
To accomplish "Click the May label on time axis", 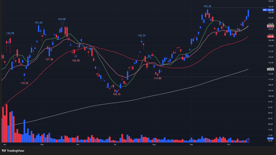I will click(42, 145).
